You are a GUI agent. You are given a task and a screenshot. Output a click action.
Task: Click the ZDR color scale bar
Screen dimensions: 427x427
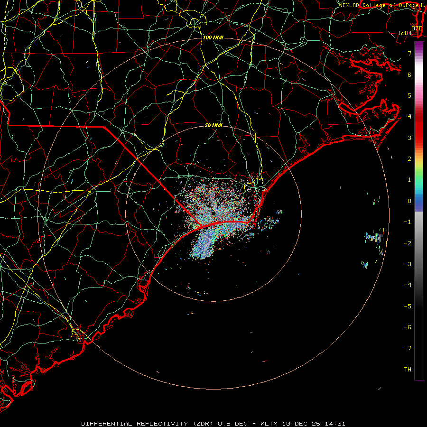[x=419, y=211]
